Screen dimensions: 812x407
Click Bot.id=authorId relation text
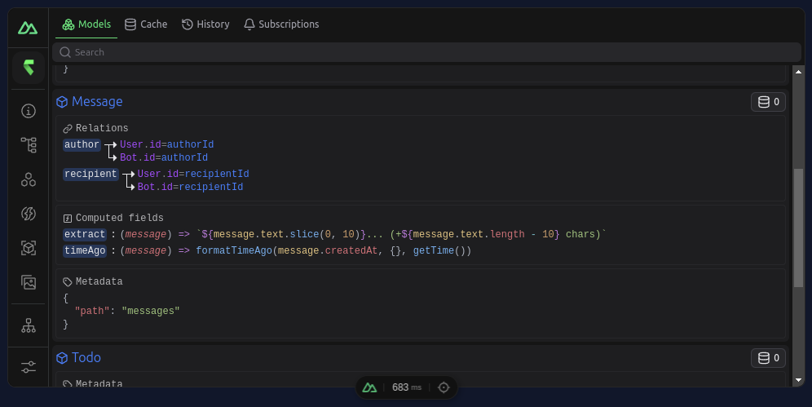(x=164, y=157)
